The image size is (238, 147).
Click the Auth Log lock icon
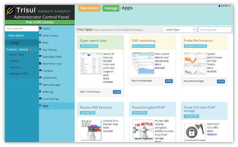point(40,91)
